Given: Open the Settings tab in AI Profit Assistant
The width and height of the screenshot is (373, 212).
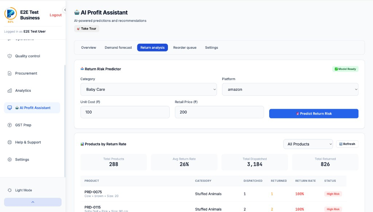Looking at the screenshot, I should point(212,48).
